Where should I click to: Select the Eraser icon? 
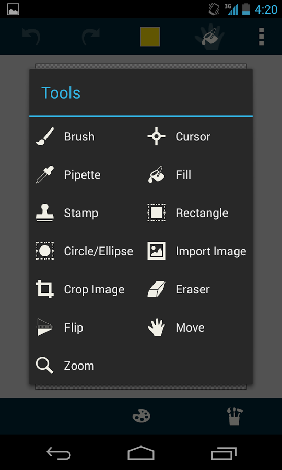pyautogui.click(x=157, y=289)
